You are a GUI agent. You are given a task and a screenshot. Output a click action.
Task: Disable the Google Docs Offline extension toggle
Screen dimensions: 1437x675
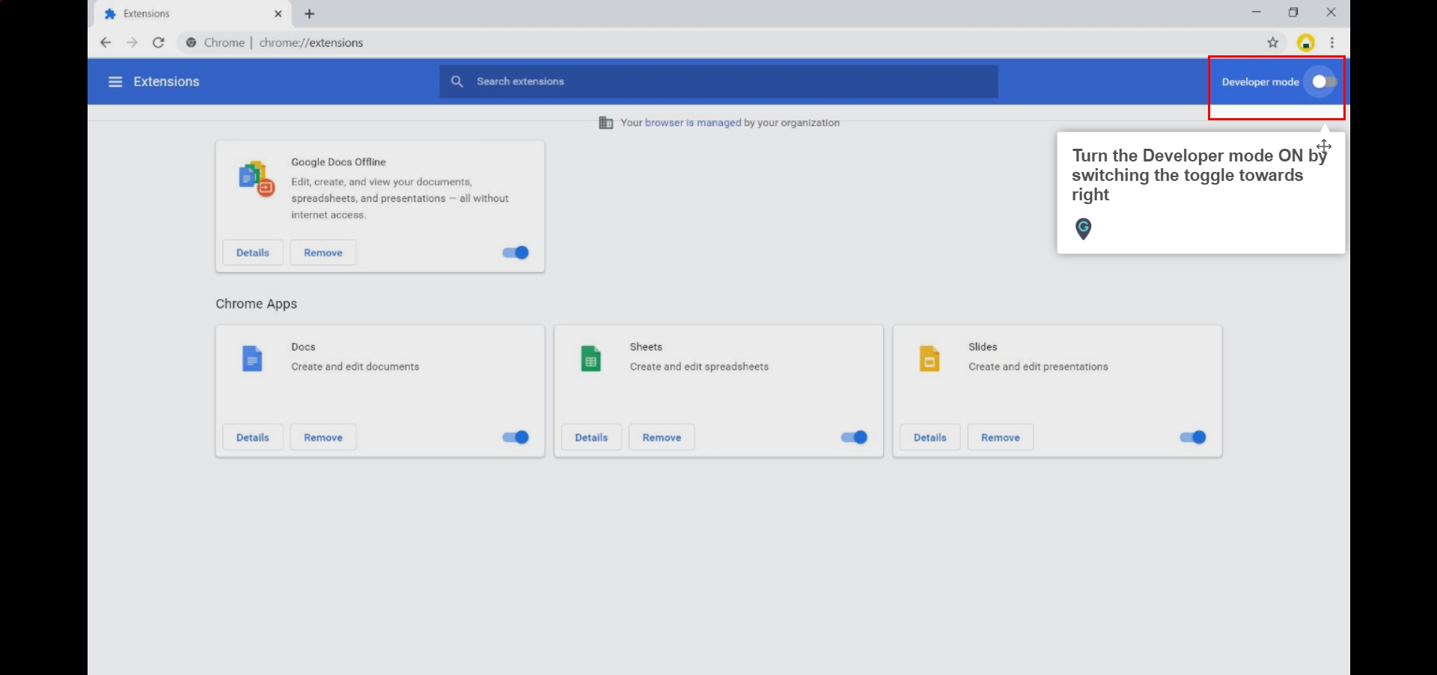click(516, 253)
